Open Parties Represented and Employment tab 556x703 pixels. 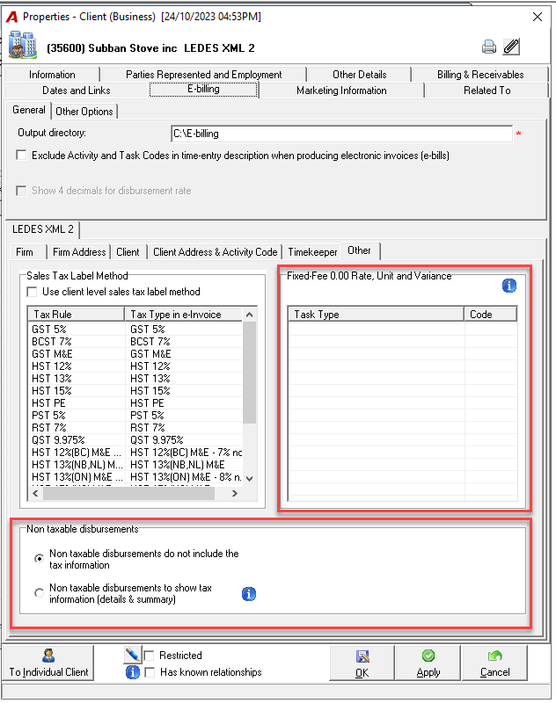pyautogui.click(x=204, y=75)
